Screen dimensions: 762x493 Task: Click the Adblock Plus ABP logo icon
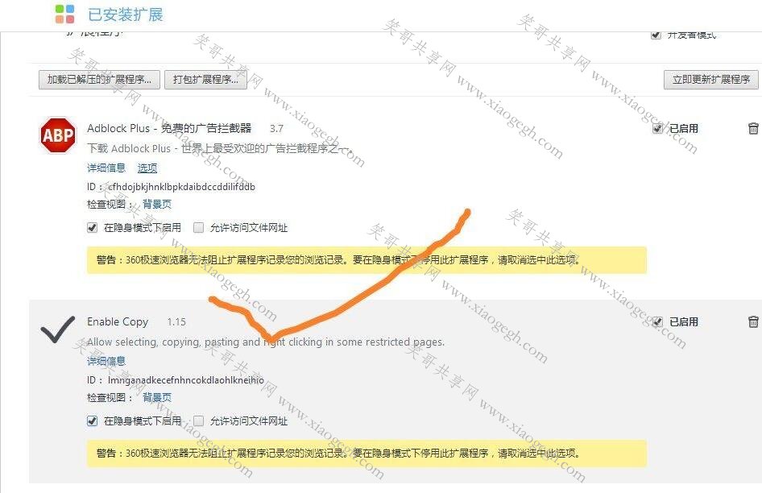click(58, 135)
